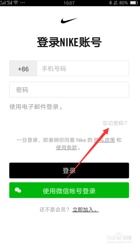The width and height of the screenshot is (140, 247).
Task: Focus the 密码 password field
Action: pos(69,90)
